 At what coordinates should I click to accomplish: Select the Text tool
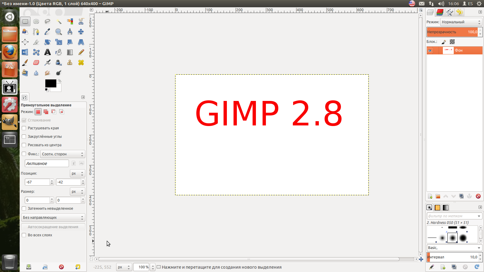pyautogui.click(x=47, y=52)
